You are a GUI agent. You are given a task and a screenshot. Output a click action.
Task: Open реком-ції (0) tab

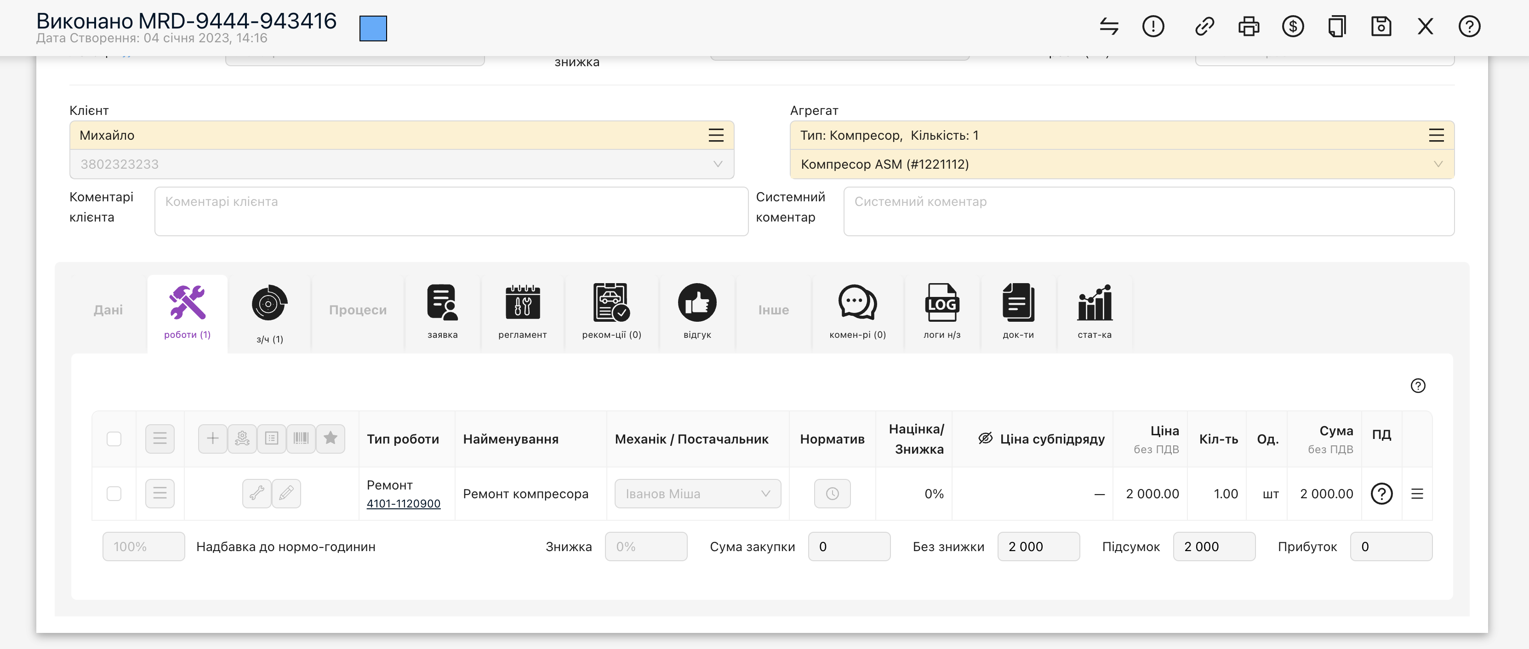pyautogui.click(x=611, y=313)
